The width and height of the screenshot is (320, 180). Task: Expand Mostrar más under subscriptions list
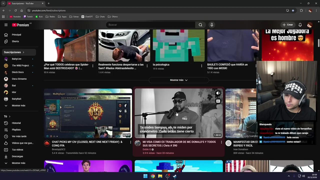19,105
